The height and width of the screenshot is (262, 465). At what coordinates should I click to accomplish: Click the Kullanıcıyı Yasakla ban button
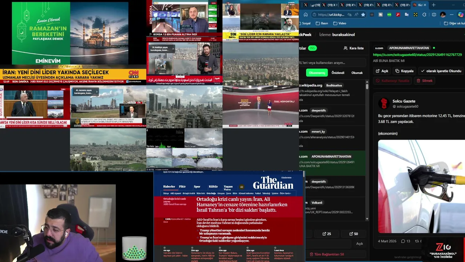point(392,81)
